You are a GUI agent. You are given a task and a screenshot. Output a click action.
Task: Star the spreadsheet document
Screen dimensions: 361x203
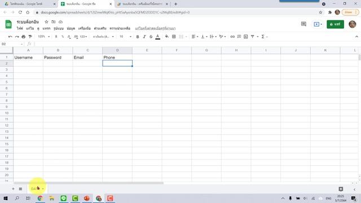coord(46,22)
